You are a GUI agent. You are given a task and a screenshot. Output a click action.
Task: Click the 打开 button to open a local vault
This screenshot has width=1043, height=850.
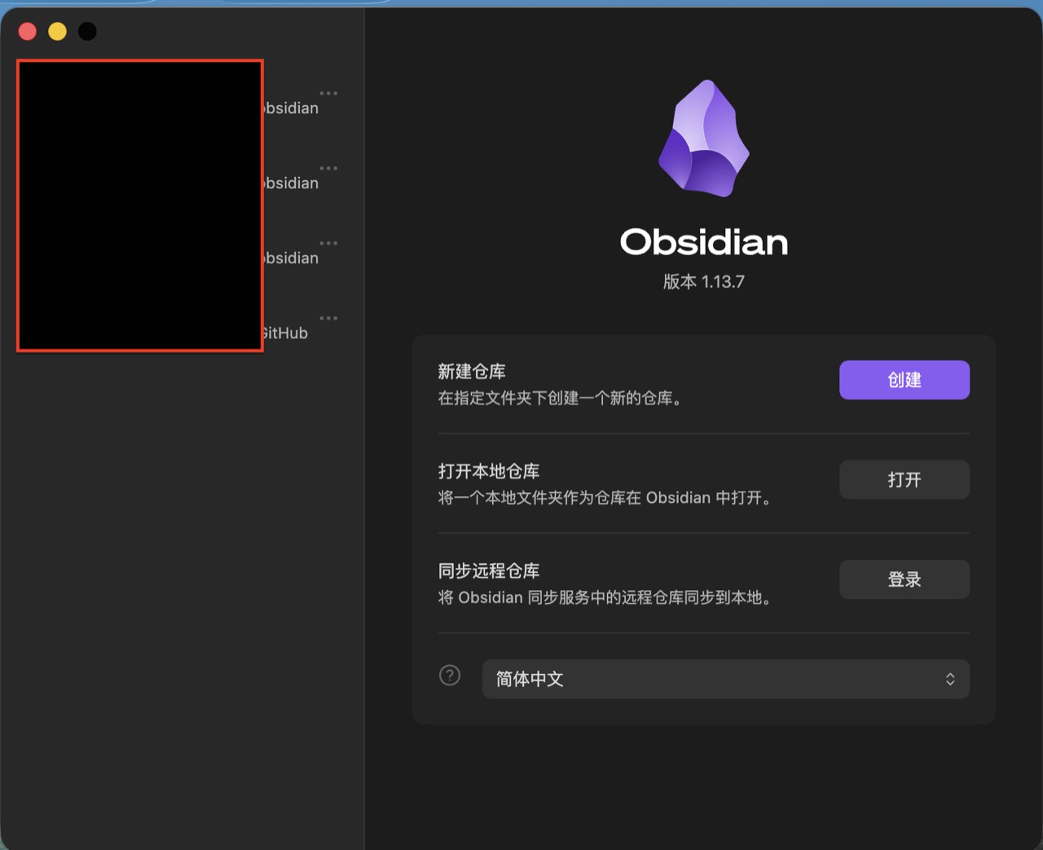click(904, 480)
